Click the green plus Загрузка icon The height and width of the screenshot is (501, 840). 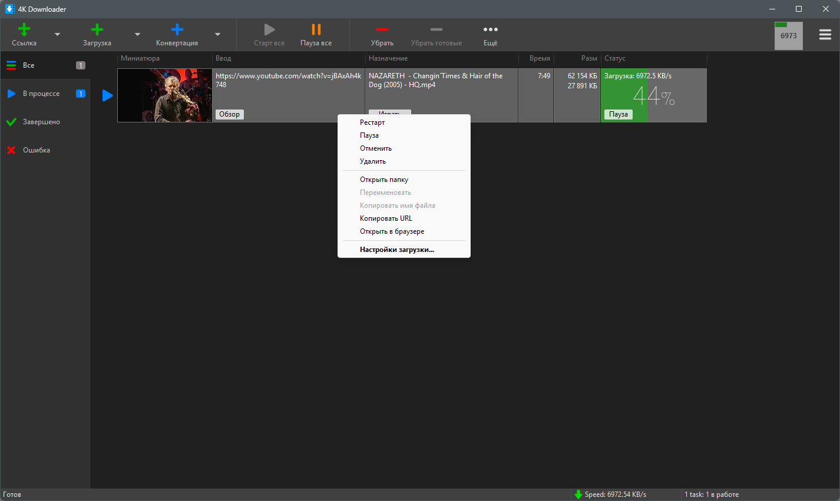click(x=97, y=29)
